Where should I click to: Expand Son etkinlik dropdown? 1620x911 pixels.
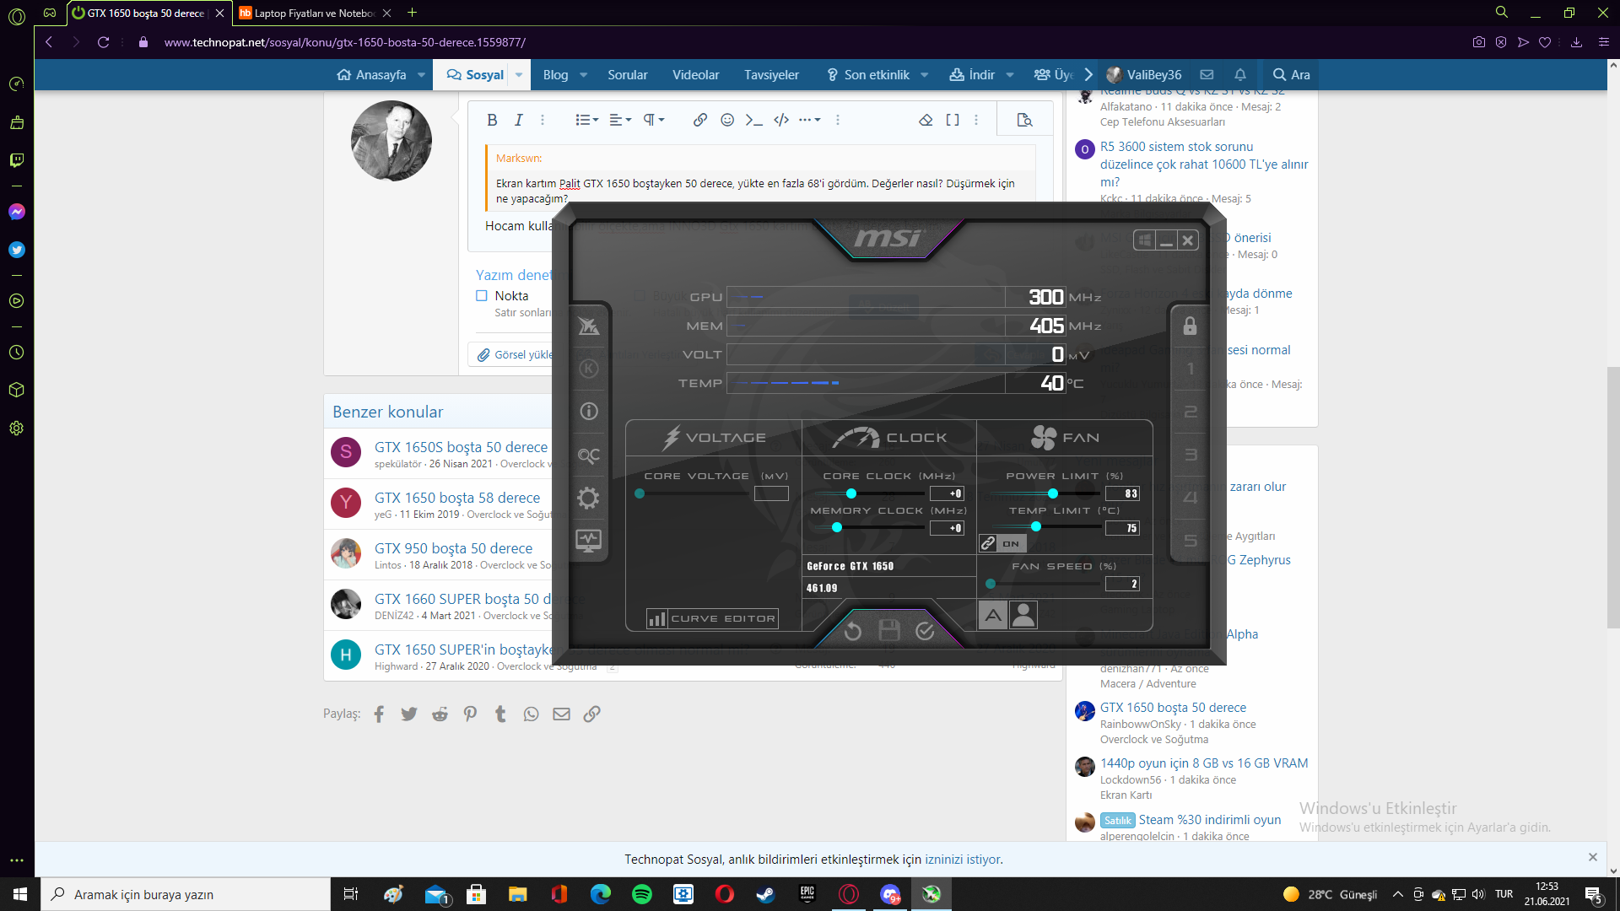click(925, 75)
